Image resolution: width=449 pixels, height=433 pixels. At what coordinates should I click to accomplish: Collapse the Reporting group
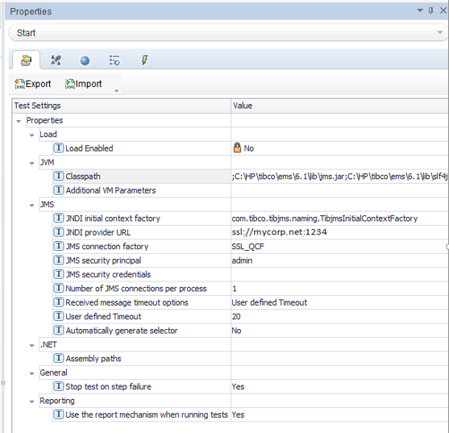pyautogui.click(x=31, y=402)
